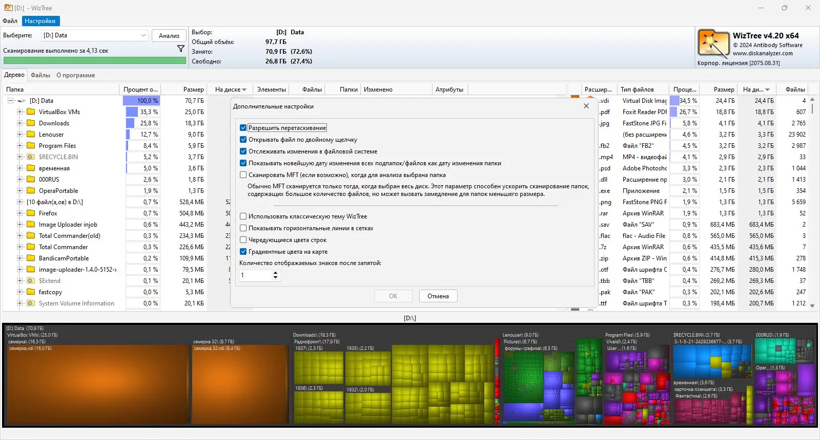Click the Анализ button
Viewport: 820px width, 440px height.
[x=169, y=36]
